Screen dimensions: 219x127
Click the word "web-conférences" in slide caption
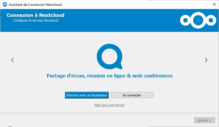[152, 76]
